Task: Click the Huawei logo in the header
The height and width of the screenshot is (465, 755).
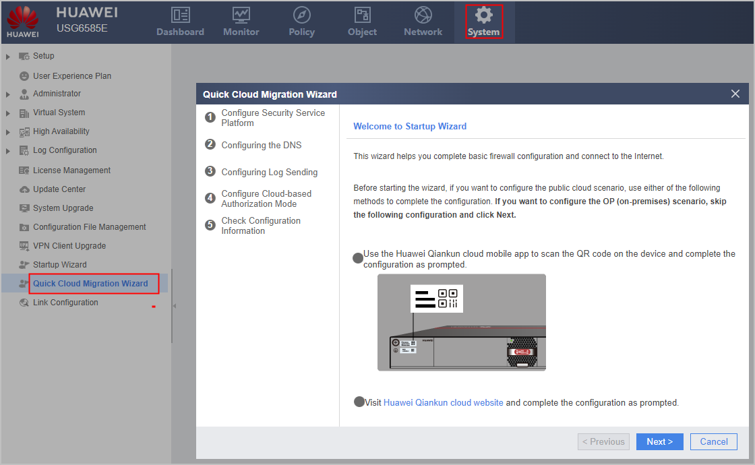Action: tap(23, 22)
